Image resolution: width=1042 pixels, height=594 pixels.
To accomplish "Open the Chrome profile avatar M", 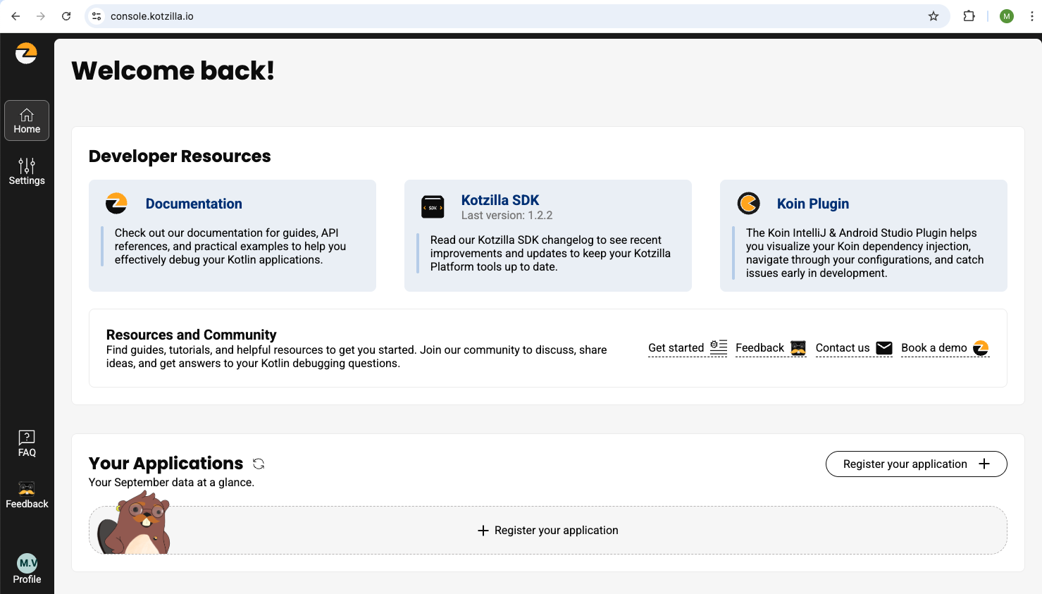I will [1007, 16].
